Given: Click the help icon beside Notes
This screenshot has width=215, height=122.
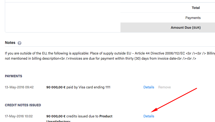Looking at the screenshot, I should pos(19,43).
